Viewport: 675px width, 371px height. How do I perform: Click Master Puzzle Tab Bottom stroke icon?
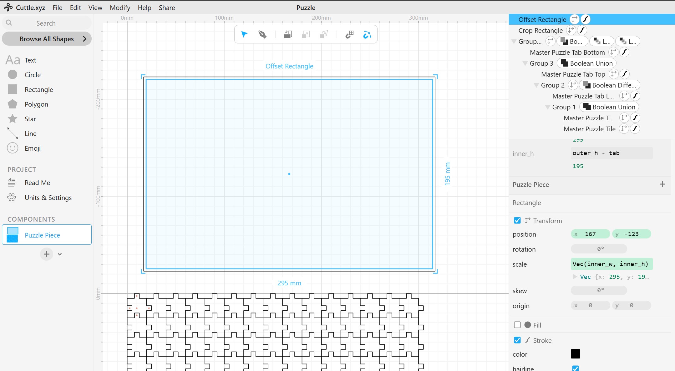coord(624,52)
